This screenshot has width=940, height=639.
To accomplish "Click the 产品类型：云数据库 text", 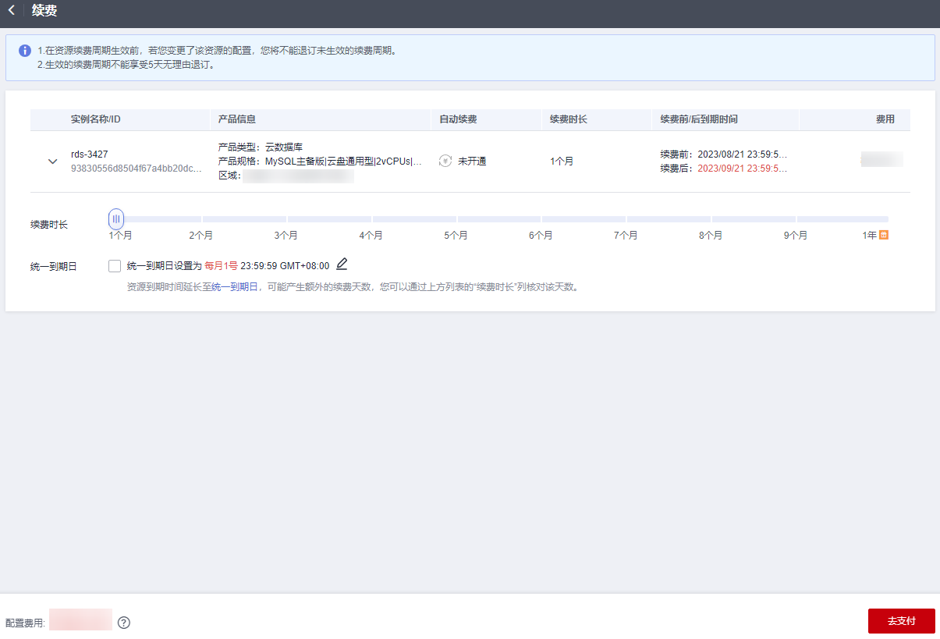I will click(260, 147).
